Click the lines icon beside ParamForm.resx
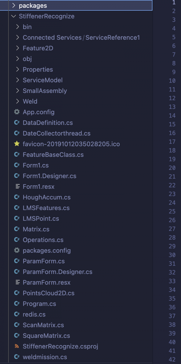 click(x=18, y=283)
